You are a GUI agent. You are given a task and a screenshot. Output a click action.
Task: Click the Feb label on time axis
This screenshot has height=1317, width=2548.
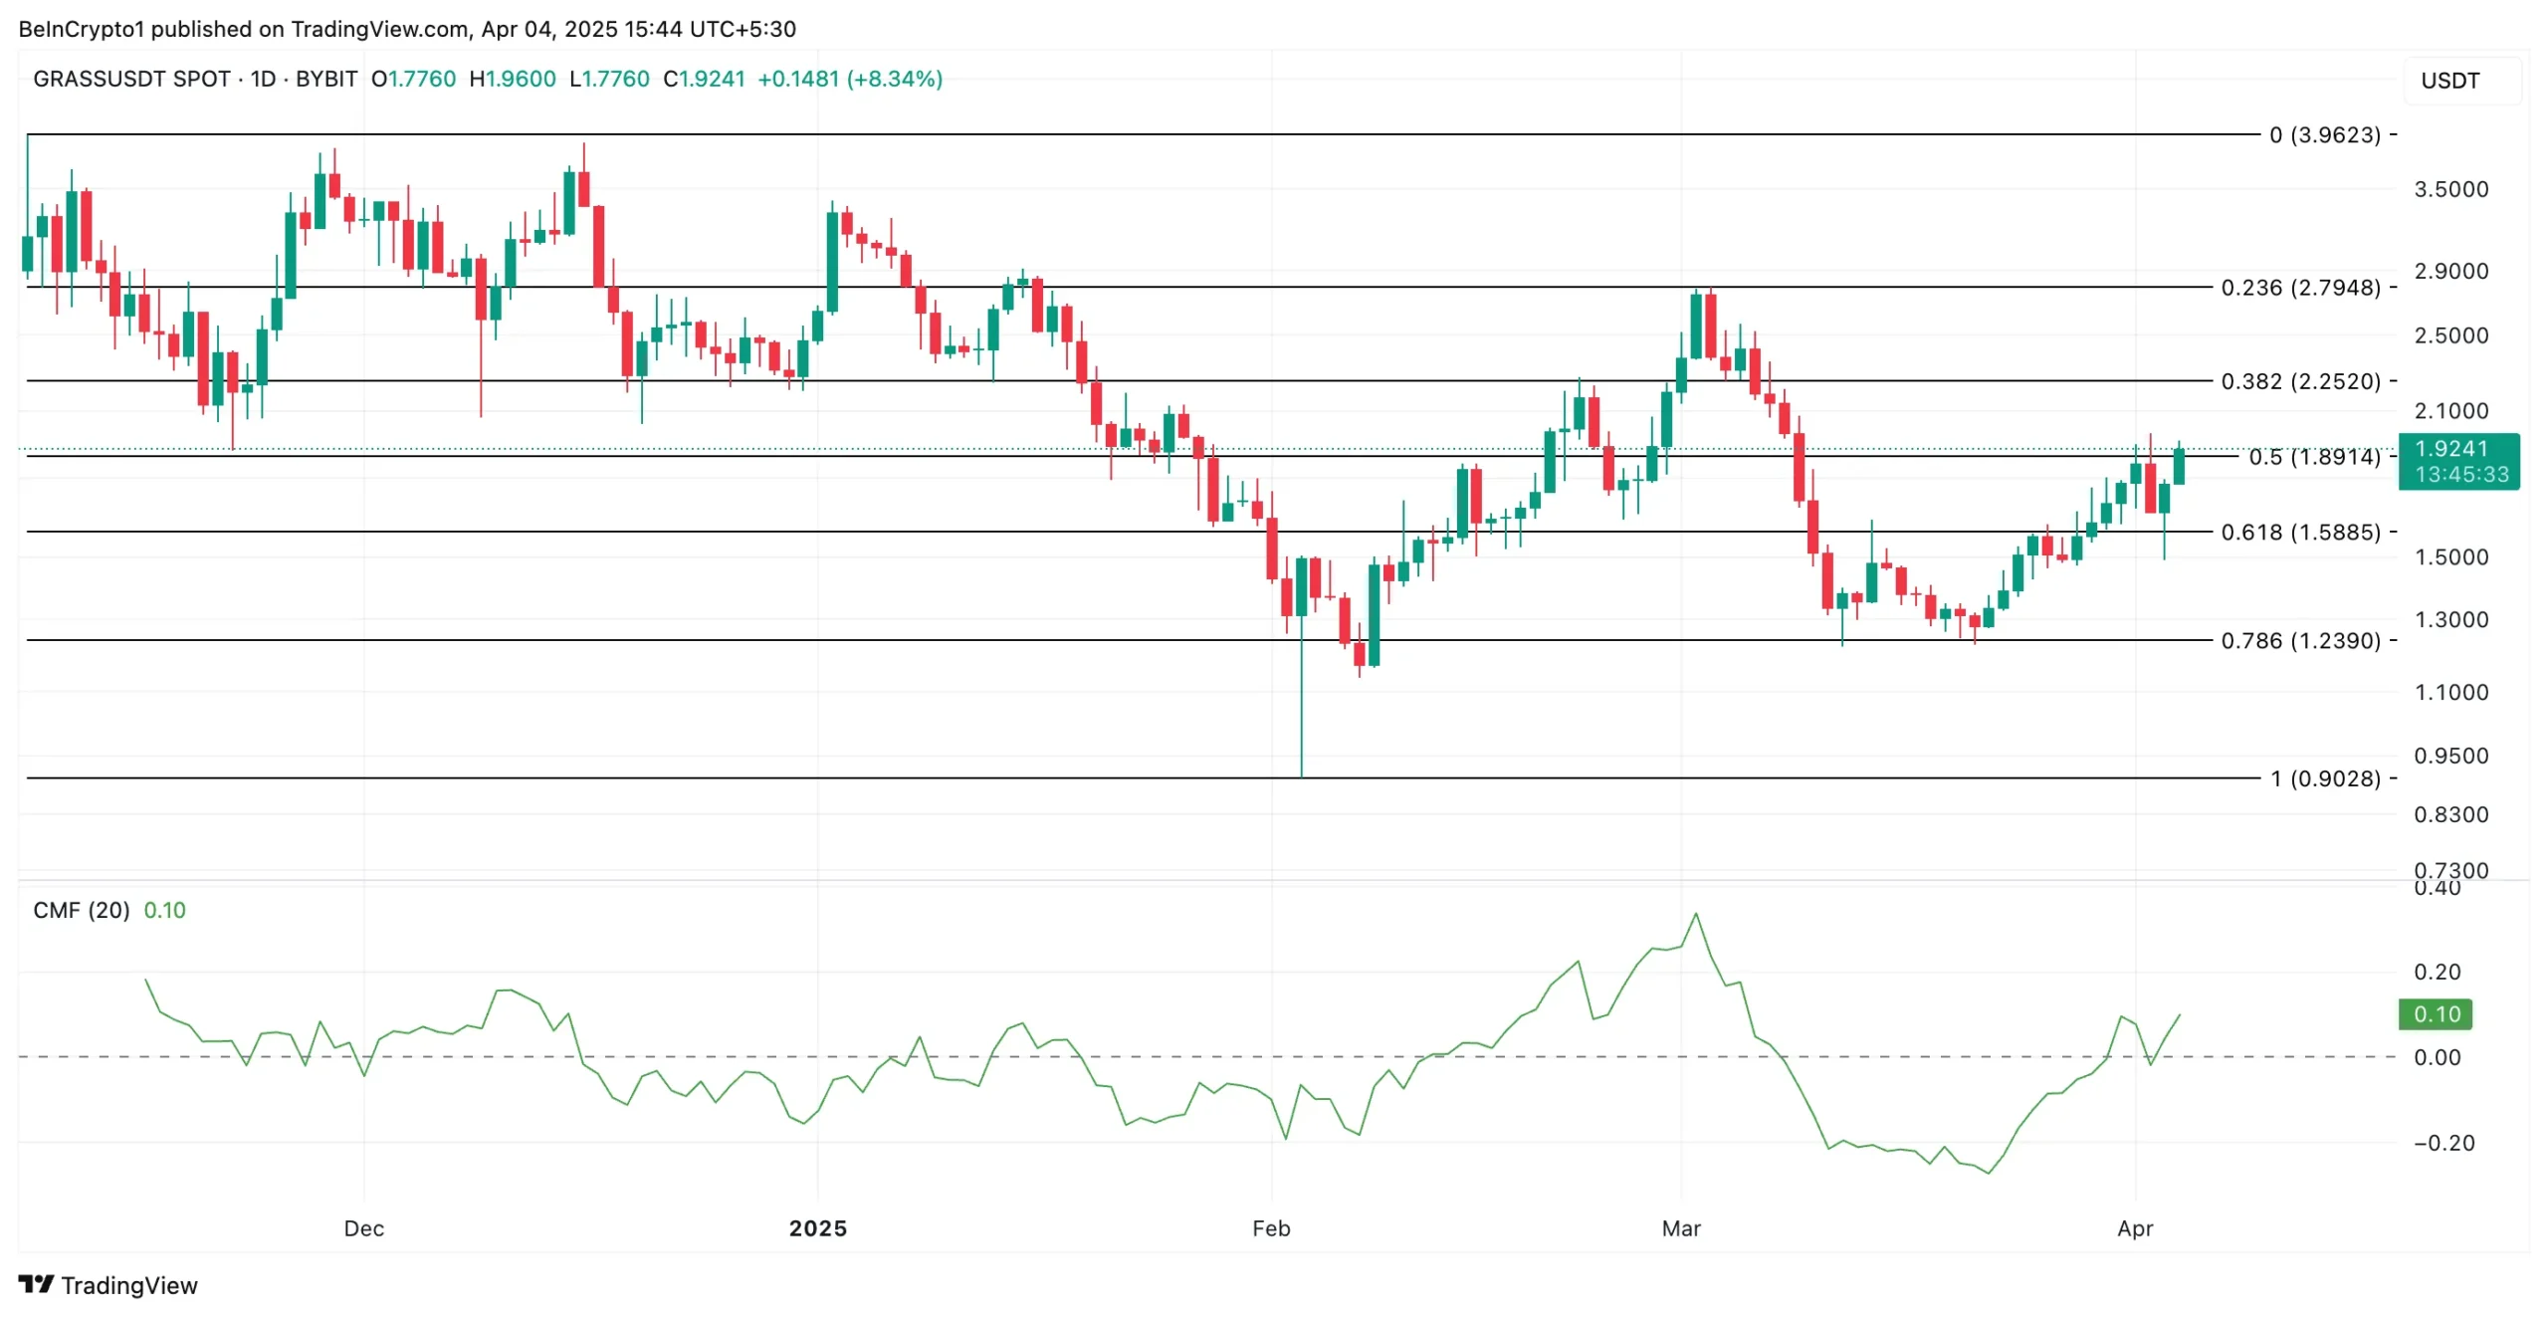1271,1227
